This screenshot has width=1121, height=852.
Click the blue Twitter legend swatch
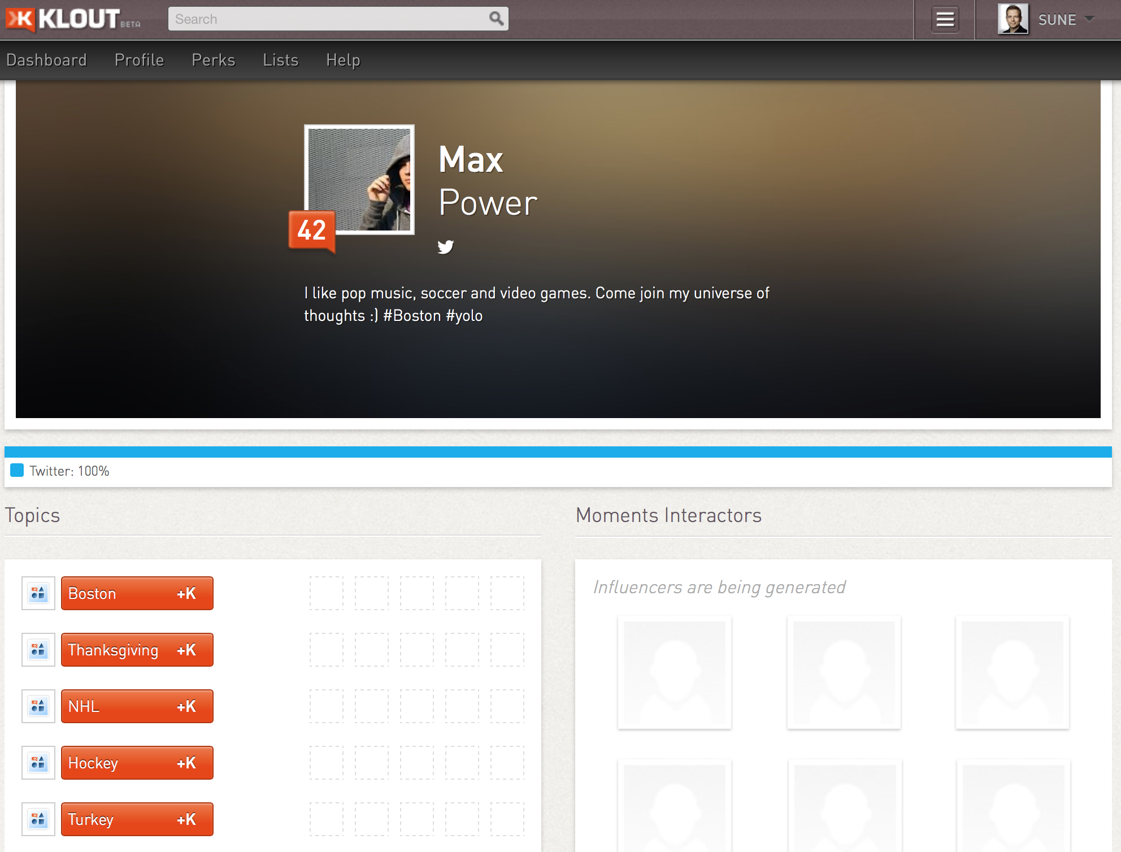pos(17,470)
